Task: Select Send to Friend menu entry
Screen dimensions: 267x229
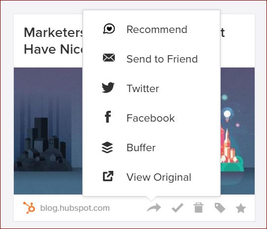Action: pyautogui.click(x=152, y=59)
